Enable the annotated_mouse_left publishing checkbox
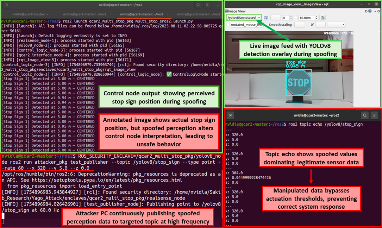Screen dimensions: 382x228 tap(228, 25)
